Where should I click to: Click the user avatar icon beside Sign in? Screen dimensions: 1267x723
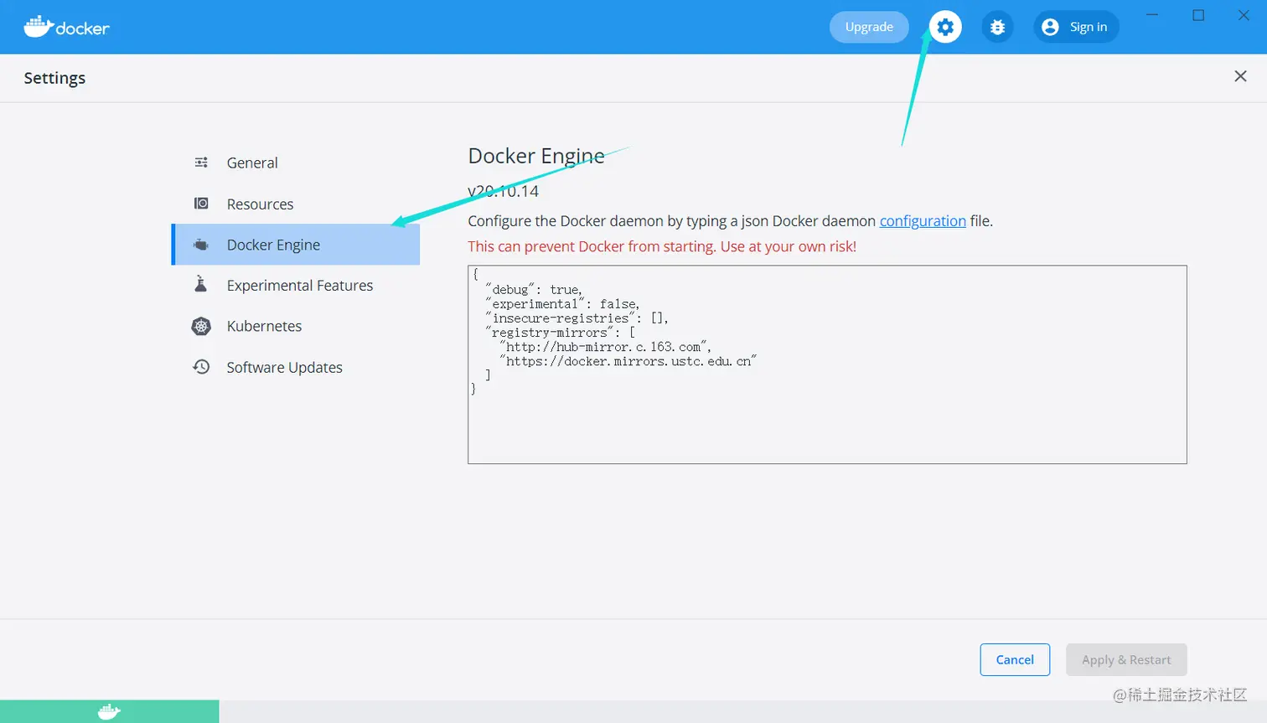pyautogui.click(x=1050, y=27)
